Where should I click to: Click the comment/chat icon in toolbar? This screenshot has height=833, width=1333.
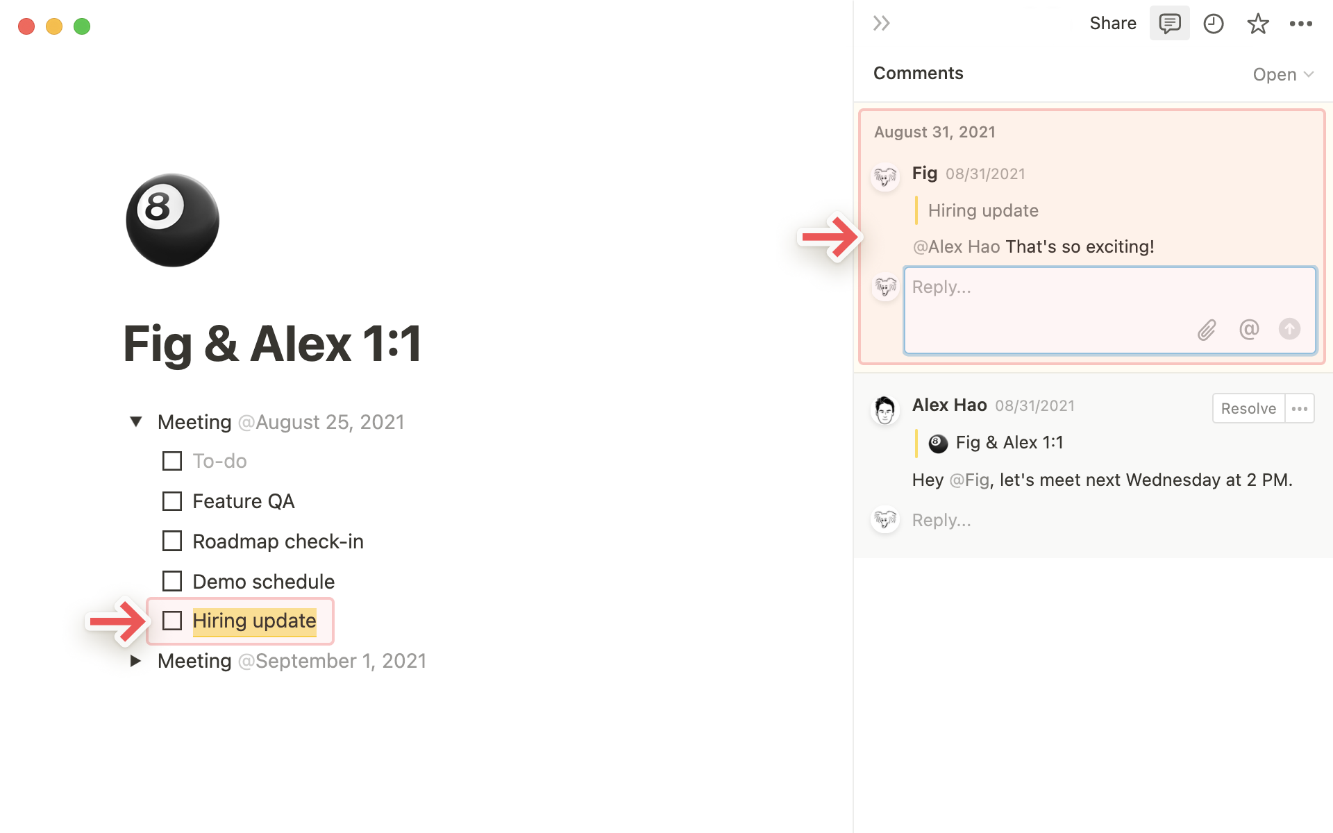[x=1169, y=23]
